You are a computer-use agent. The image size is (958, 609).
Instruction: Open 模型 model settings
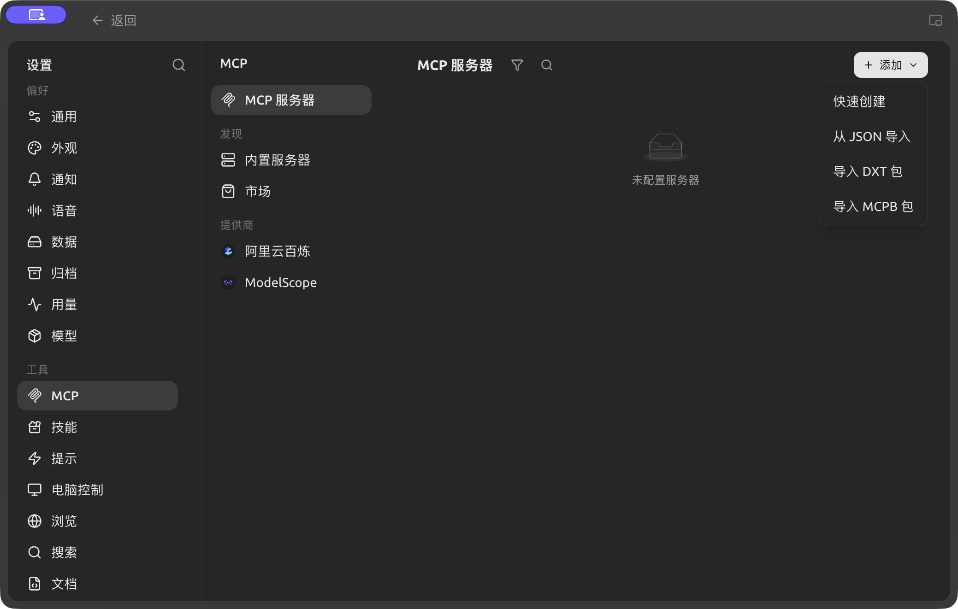tap(97, 336)
